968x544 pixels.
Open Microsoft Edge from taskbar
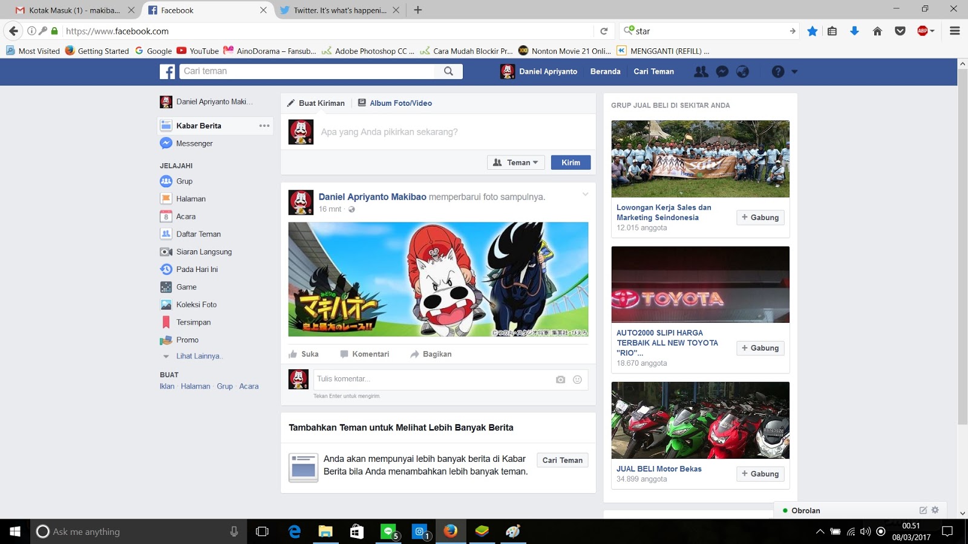[x=295, y=531]
